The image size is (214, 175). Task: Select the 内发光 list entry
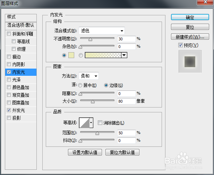21,72
